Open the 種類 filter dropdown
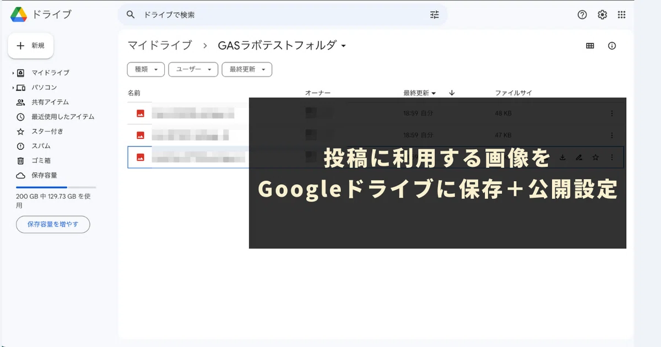The width and height of the screenshot is (661, 347). coord(146,69)
